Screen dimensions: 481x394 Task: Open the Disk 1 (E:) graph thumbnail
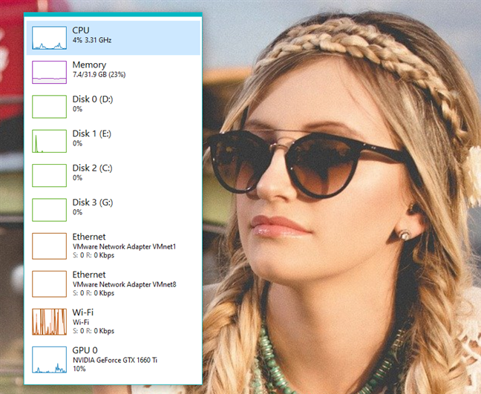(50, 141)
